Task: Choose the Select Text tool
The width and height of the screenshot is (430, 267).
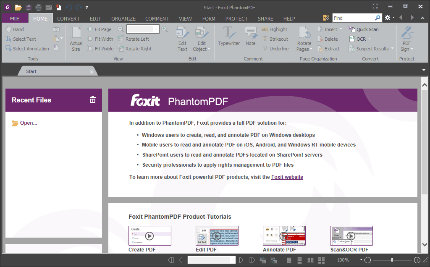Action: click(x=21, y=39)
